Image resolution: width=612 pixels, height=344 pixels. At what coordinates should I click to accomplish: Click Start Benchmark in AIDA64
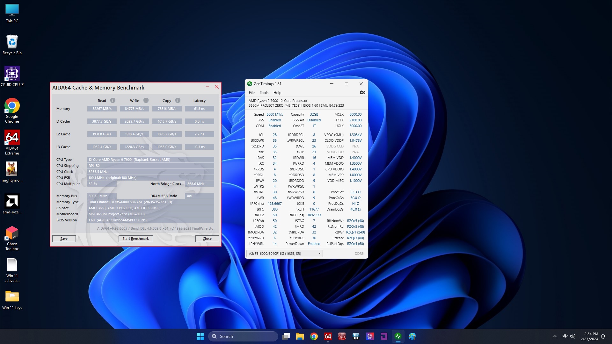pyautogui.click(x=136, y=239)
